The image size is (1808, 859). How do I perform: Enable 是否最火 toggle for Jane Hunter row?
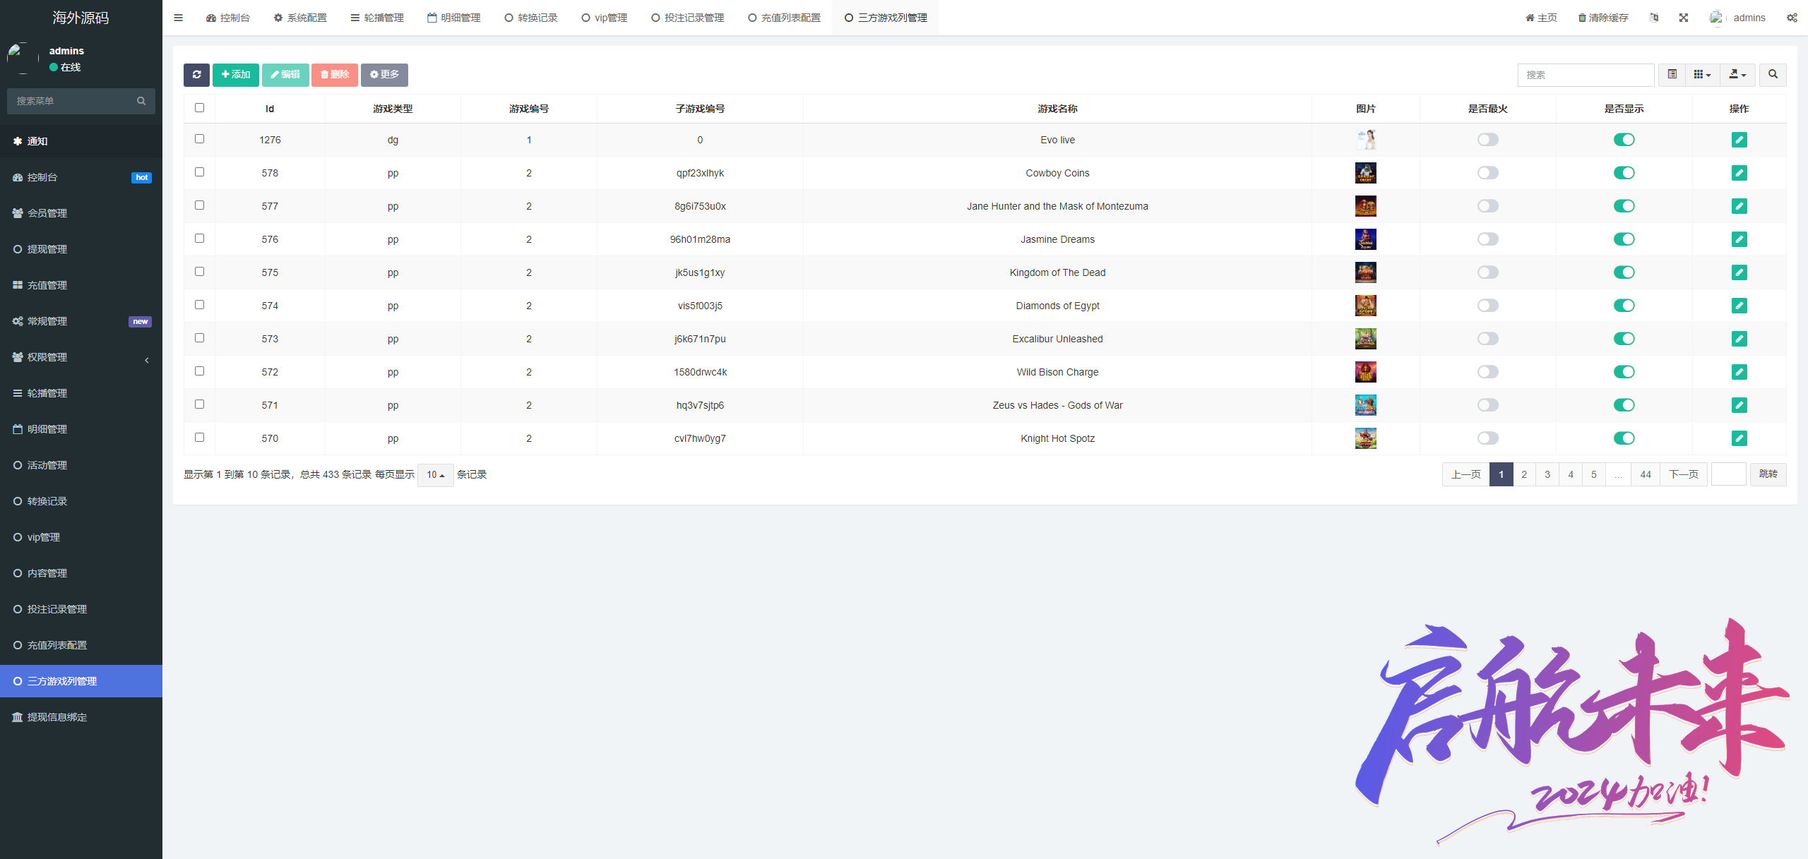[x=1487, y=206]
